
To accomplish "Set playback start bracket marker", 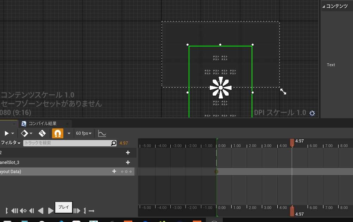I will (x=7, y=211).
